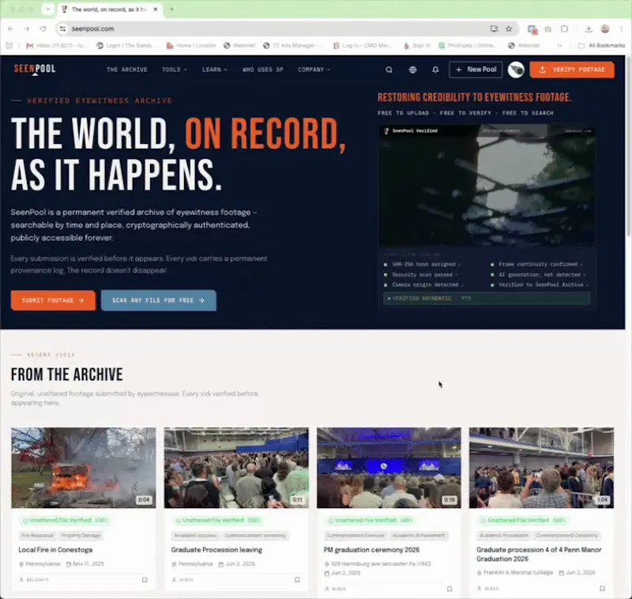Open Graduate Procession leaving title link
The image size is (632, 599).
(216, 550)
